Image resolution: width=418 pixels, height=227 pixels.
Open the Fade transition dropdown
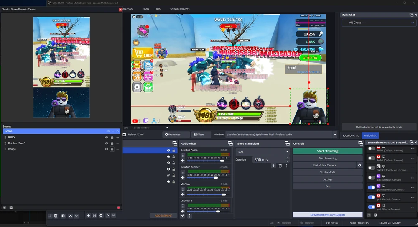[263, 152]
